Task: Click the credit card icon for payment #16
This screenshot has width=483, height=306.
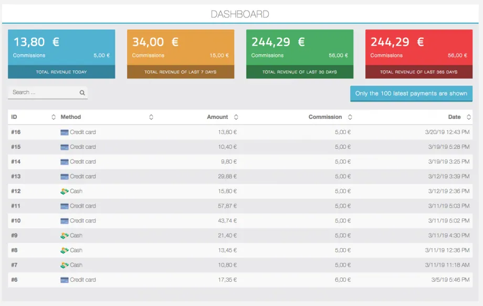Action: click(65, 132)
